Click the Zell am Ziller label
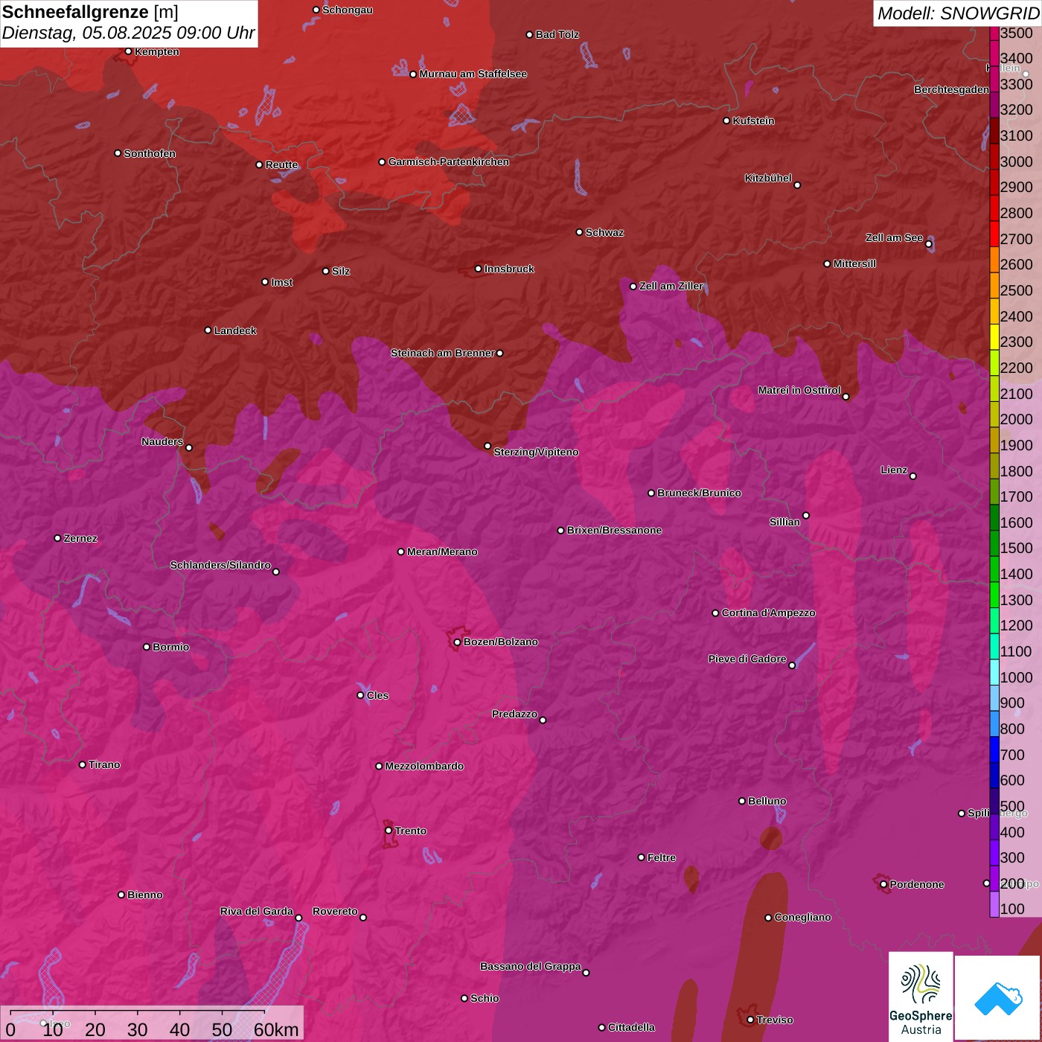This screenshot has width=1042, height=1042. (x=671, y=286)
